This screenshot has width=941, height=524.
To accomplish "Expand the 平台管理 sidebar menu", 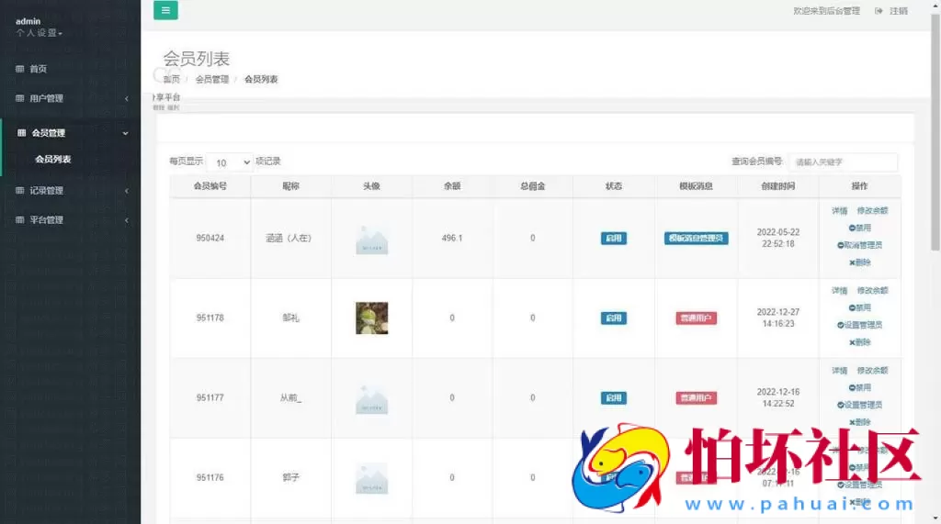I will (70, 220).
